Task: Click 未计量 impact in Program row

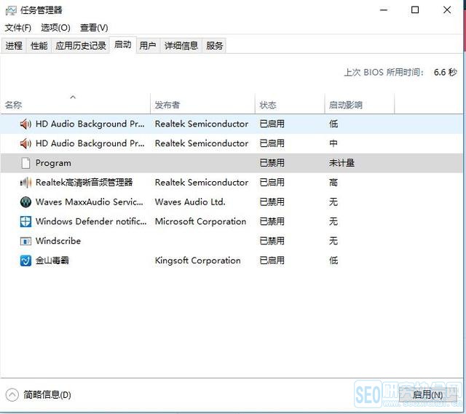Action: [341, 163]
